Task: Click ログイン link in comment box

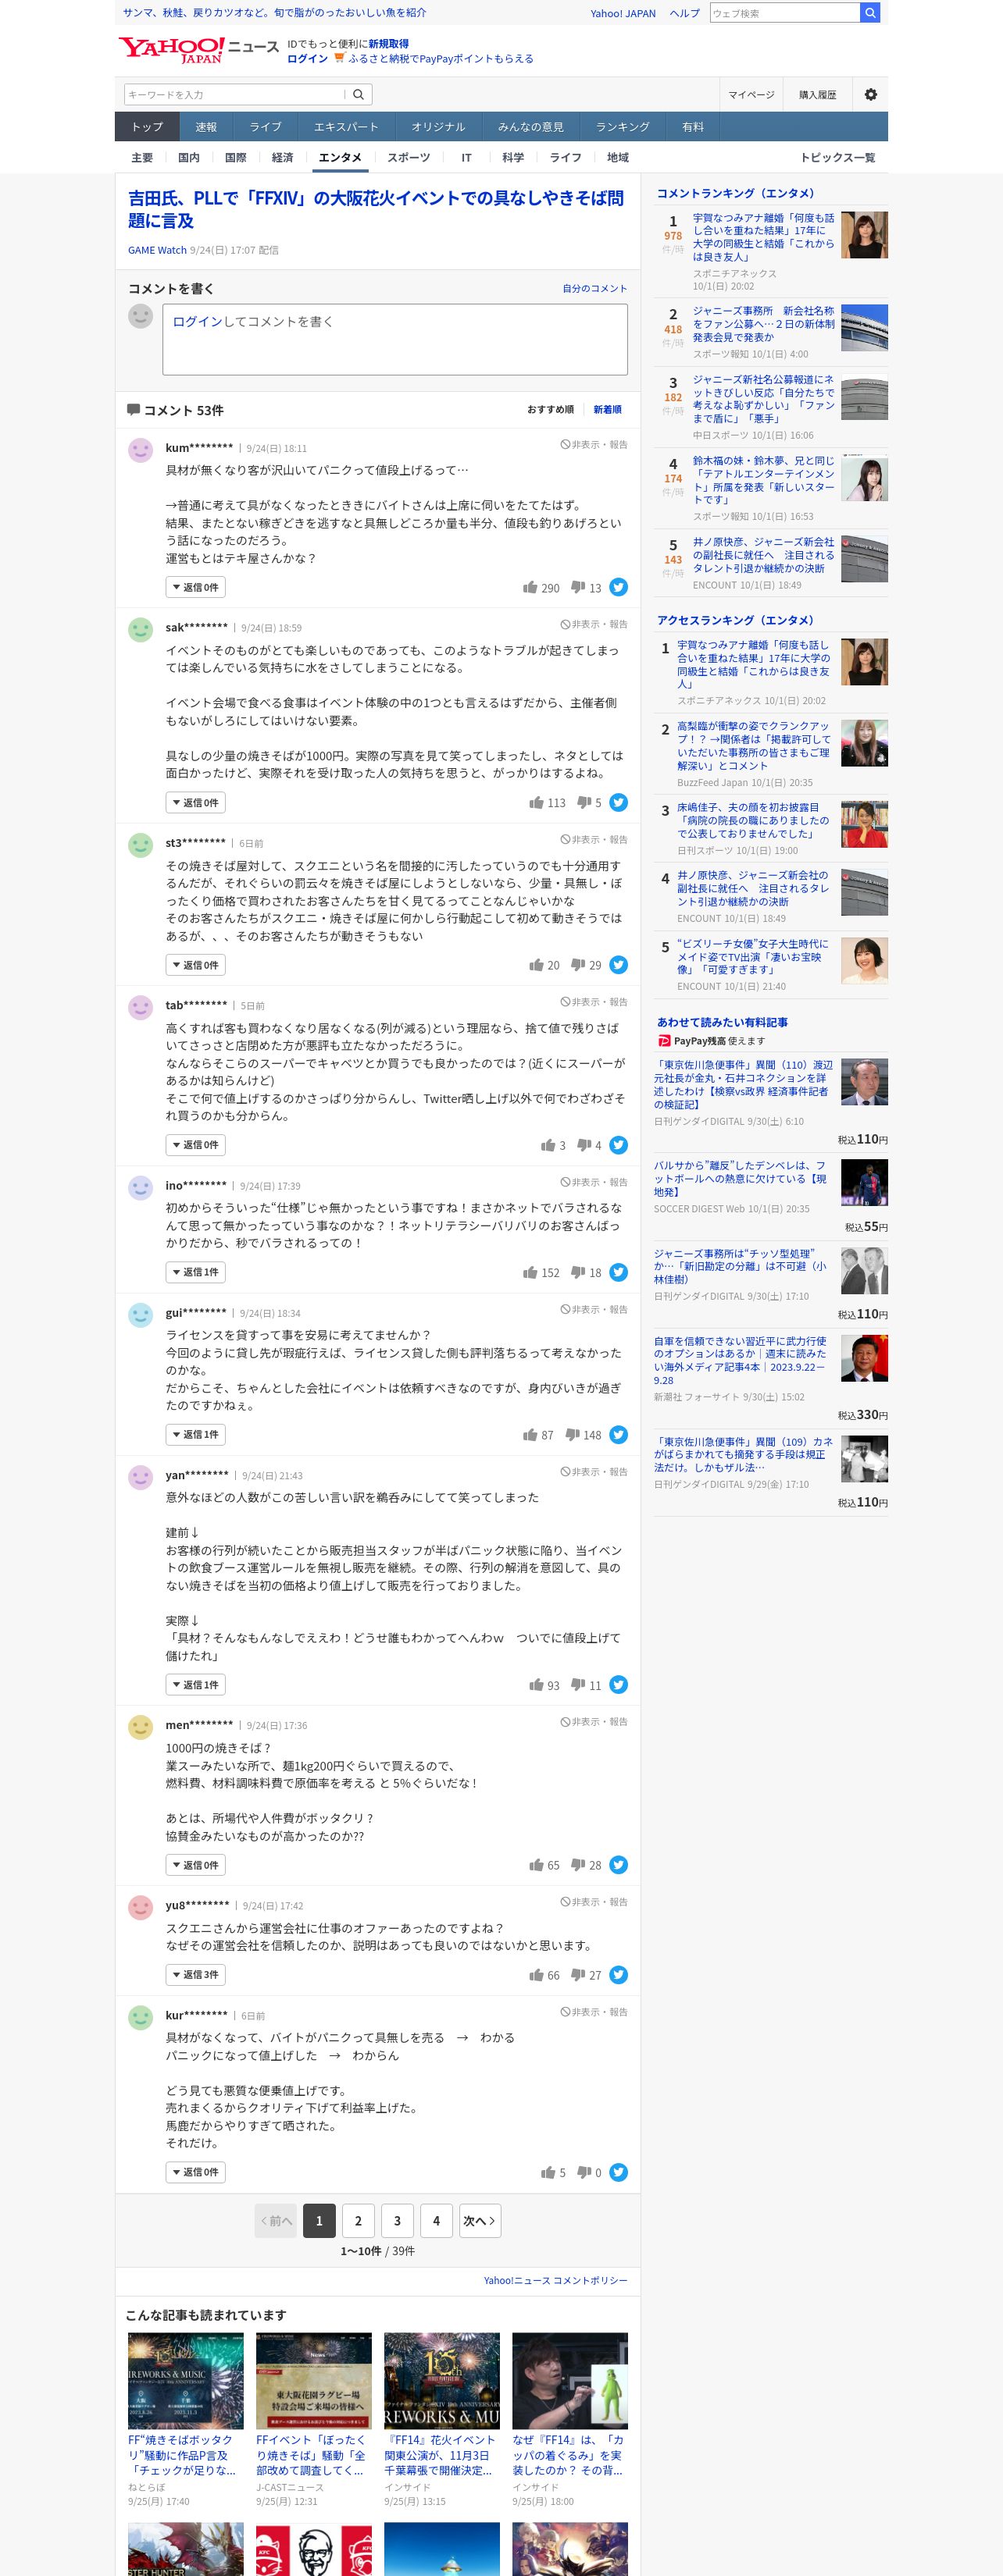Action: pyautogui.click(x=197, y=321)
